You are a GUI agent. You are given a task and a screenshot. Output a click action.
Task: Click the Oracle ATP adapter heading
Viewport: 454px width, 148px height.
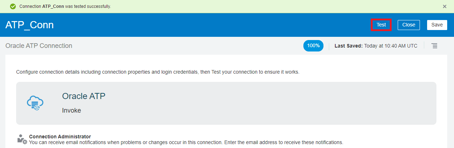pos(84,96)
